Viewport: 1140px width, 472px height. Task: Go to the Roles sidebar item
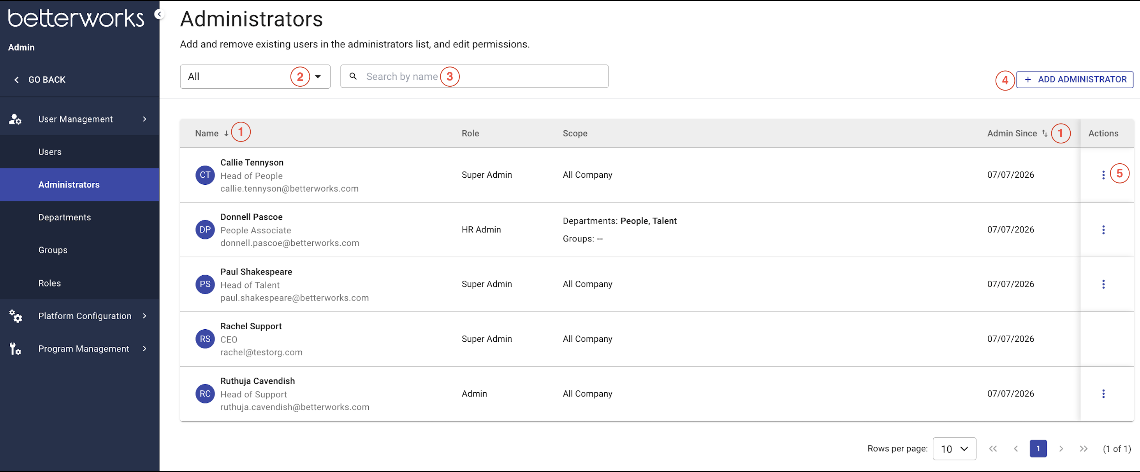[x=80, y=283]
